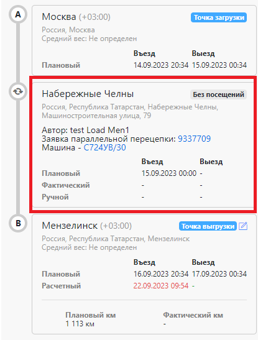Click the Точка загрузки badge
258x340 pixels.
(x=219, y=17)
